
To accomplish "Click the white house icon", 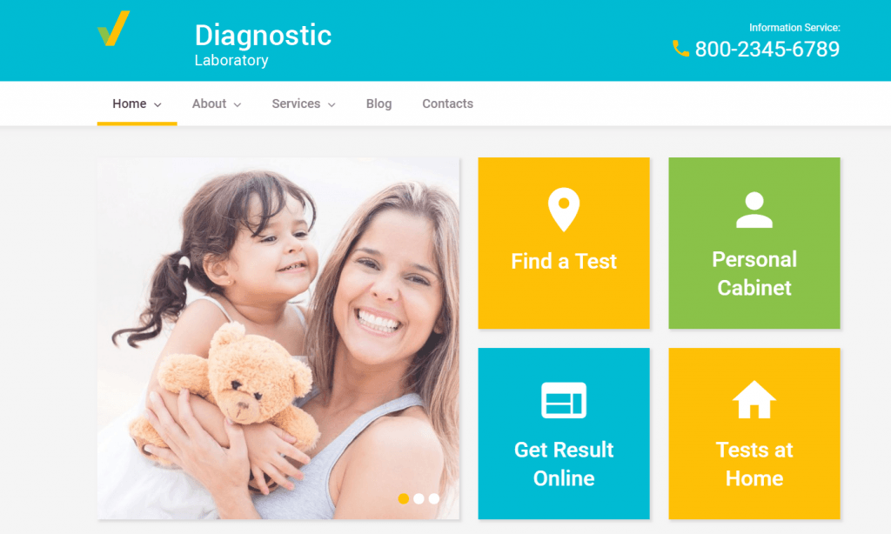I will [754, 399].
